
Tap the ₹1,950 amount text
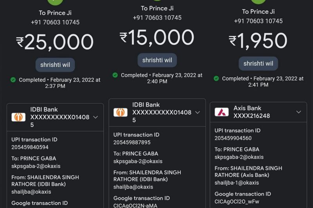tap(258, 41)
